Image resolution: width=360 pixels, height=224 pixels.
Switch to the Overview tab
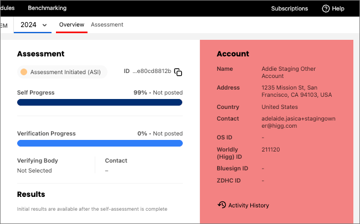click(71, 24)
